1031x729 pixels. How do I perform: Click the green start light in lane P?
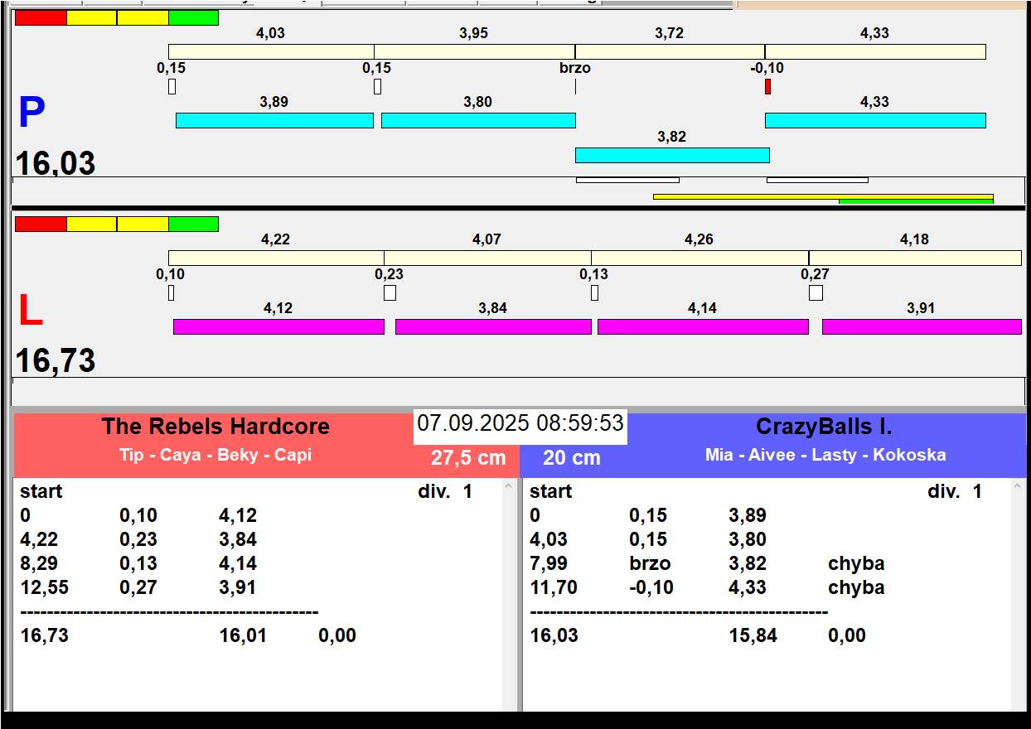pyautogui.click(x=193, y=17)
